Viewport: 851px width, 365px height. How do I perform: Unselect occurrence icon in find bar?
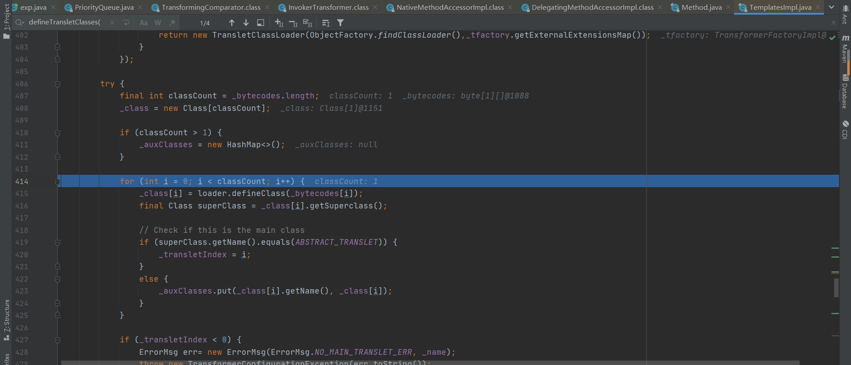coord(293,23)
